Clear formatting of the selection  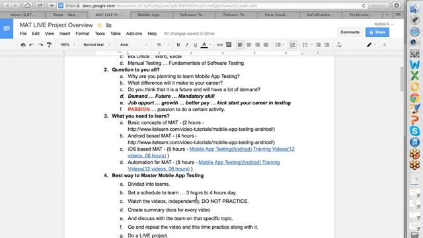click(339, 45)
